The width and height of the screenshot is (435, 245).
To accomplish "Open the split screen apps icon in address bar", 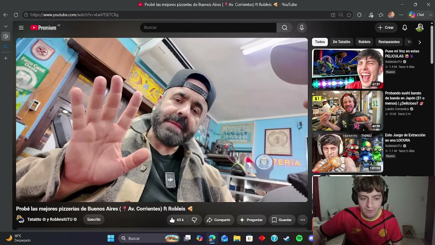I will coord(333,15).
